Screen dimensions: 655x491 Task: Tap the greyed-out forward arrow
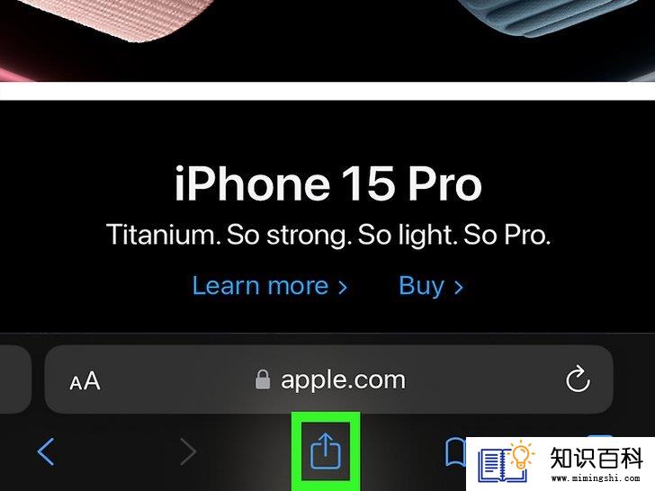[188, 451]
